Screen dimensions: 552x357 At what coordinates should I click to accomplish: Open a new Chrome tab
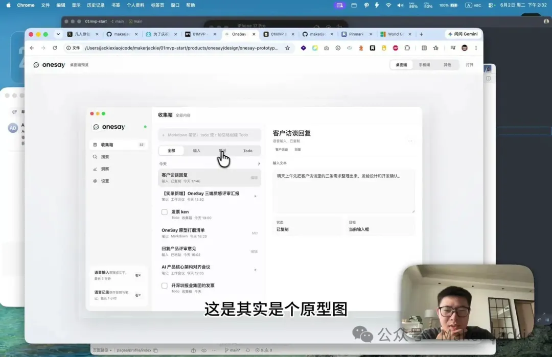[x=421, y=34]
